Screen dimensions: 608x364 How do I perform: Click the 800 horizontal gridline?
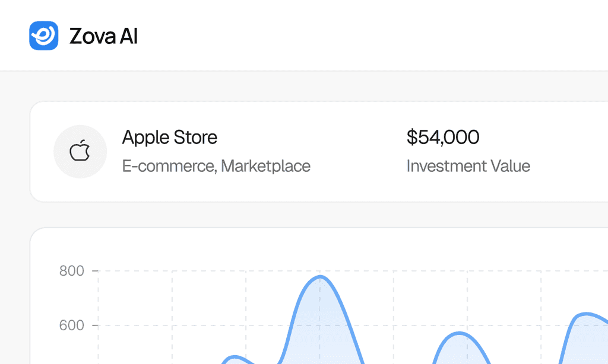[353, 271]
